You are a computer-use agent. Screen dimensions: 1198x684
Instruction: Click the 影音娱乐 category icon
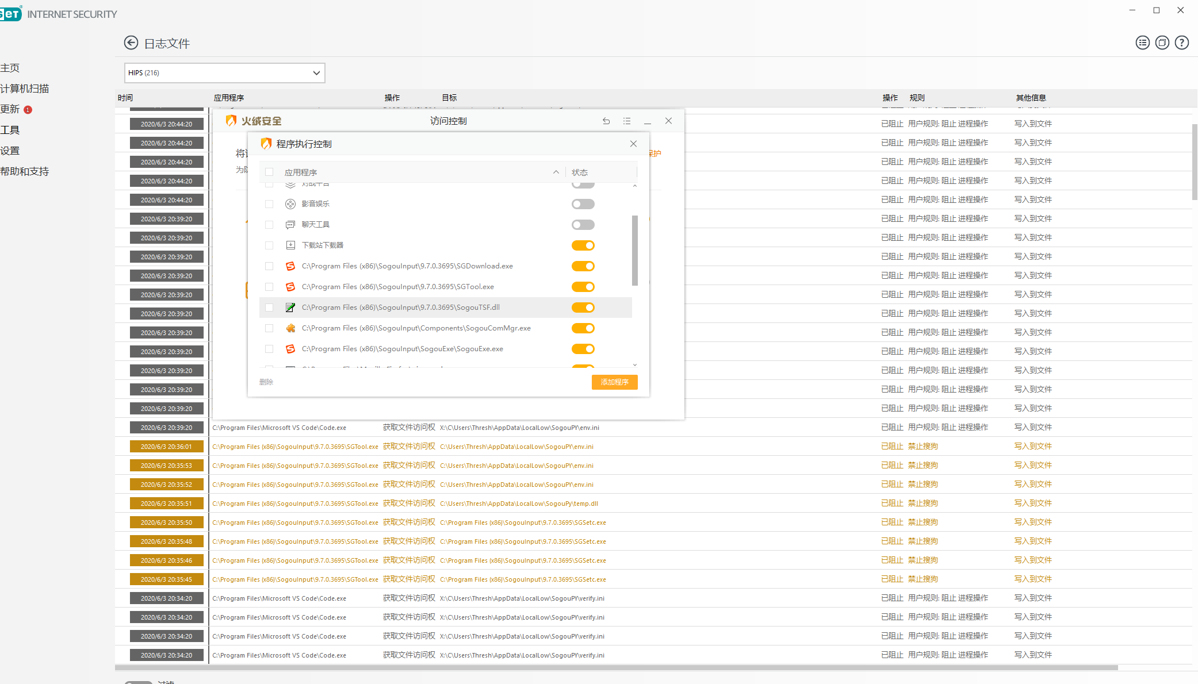(x=290, y=204)
